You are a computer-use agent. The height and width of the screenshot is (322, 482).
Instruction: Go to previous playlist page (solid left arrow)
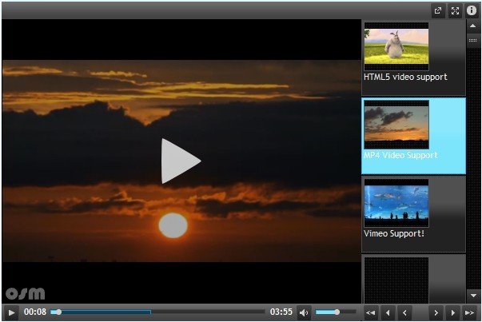click(388, 312)
